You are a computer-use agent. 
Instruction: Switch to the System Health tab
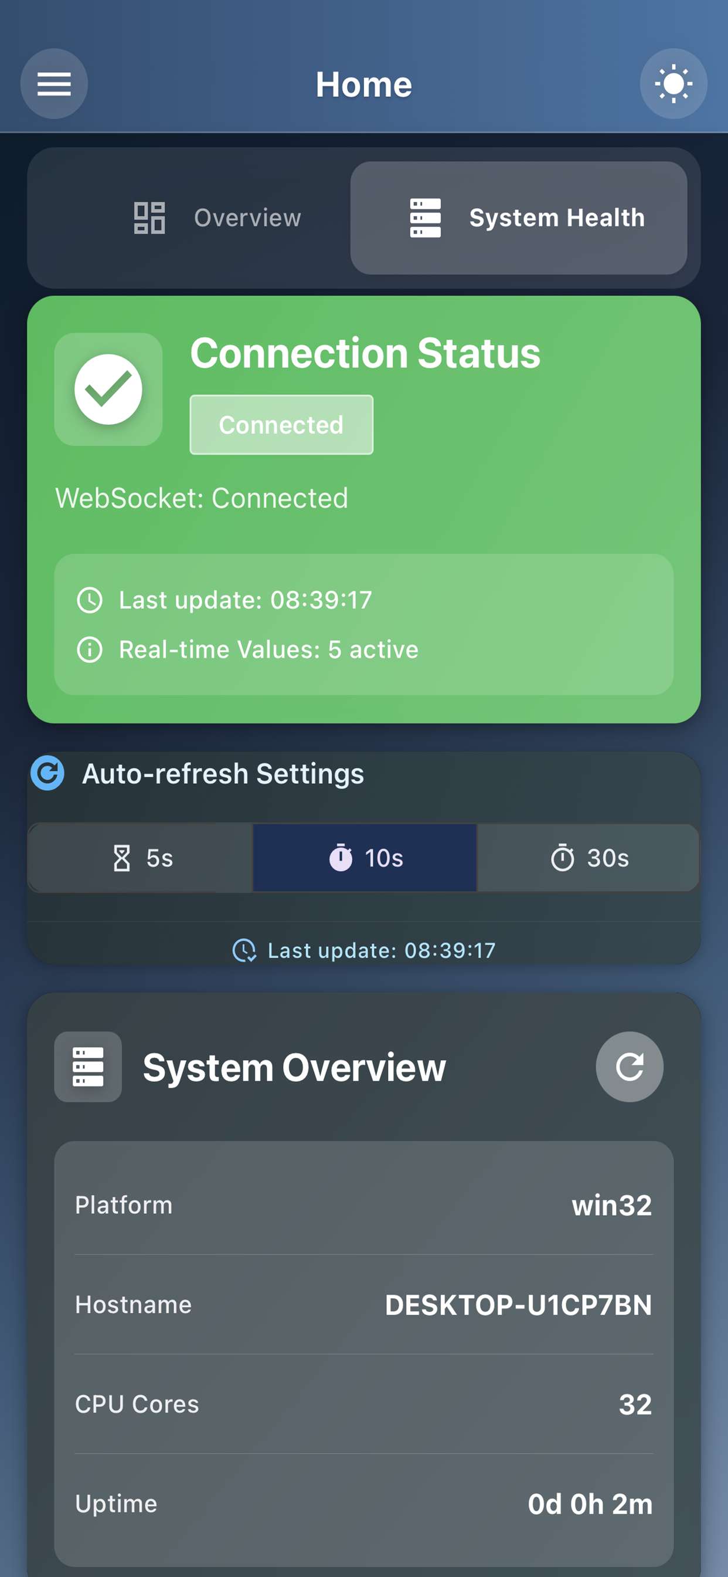[x=519, y=218]
